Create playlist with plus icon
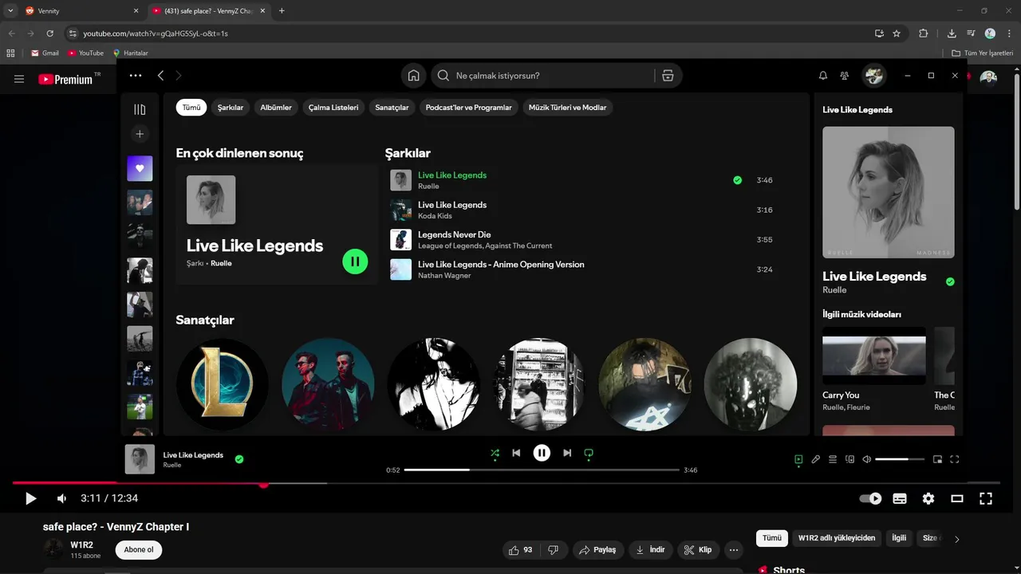 140,134
